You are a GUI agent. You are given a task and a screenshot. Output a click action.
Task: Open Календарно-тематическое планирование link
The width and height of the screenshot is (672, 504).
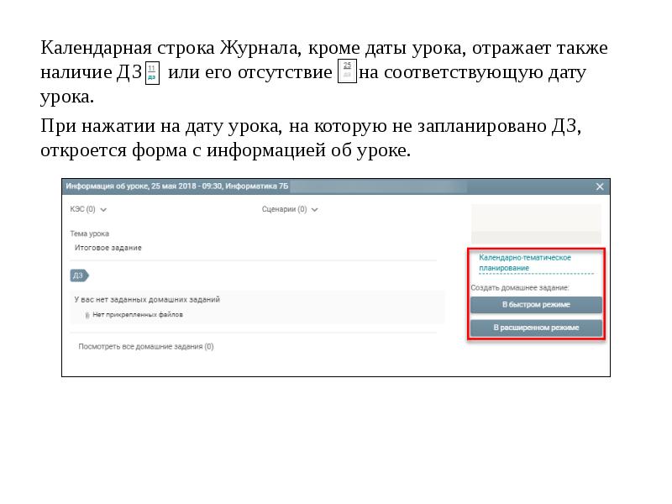coord(525,262)
